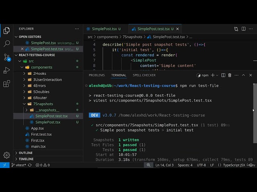Change end of line sequence LF
This screenshot has height=192, width=257.
tap(212, 165)
